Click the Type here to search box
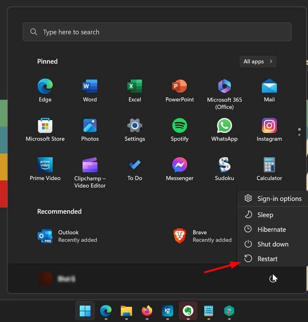This screenshot has width=308, height=322. point(157,32)
